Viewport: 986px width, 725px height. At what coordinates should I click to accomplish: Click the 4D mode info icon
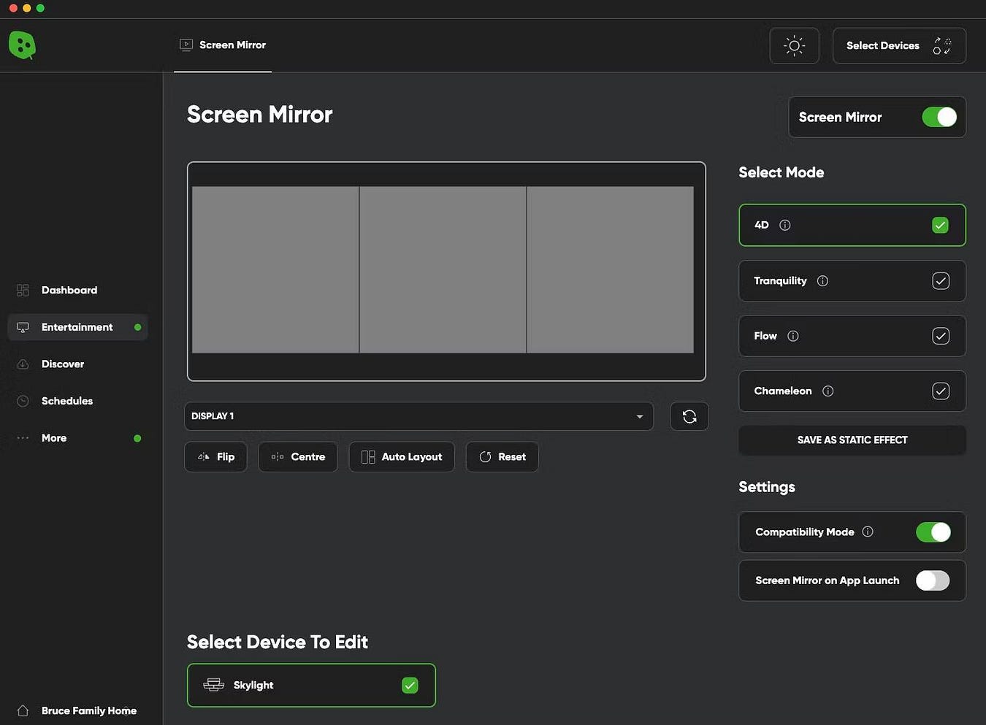pyautogui.click(x=785, y=225)
